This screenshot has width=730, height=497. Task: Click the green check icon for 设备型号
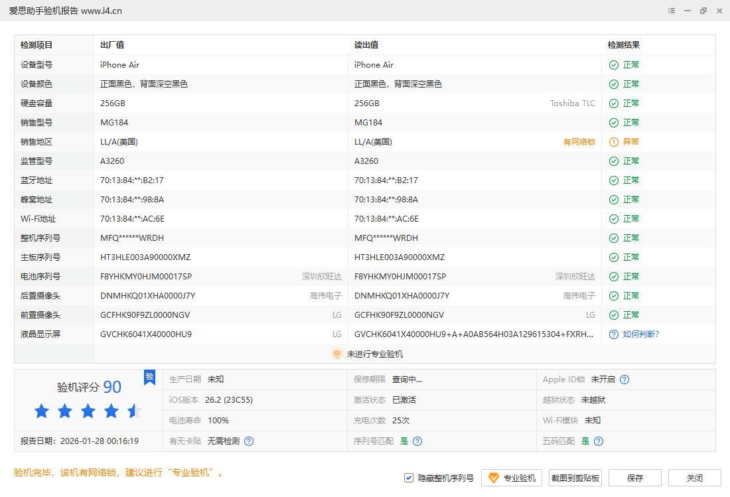tap(614, 65)
